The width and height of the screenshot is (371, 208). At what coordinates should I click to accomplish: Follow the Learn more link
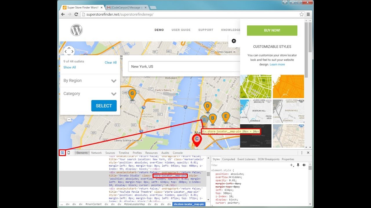point(277,64)
